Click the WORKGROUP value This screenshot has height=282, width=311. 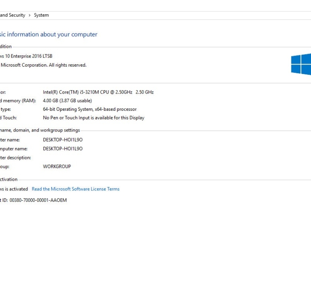57,166
